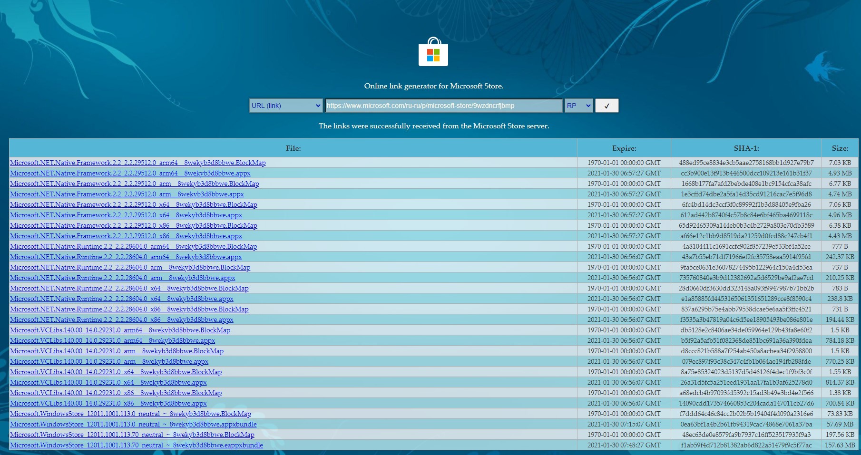Select the '4.93 MB' size cell

pyautogui.click(x=840, y=173)
